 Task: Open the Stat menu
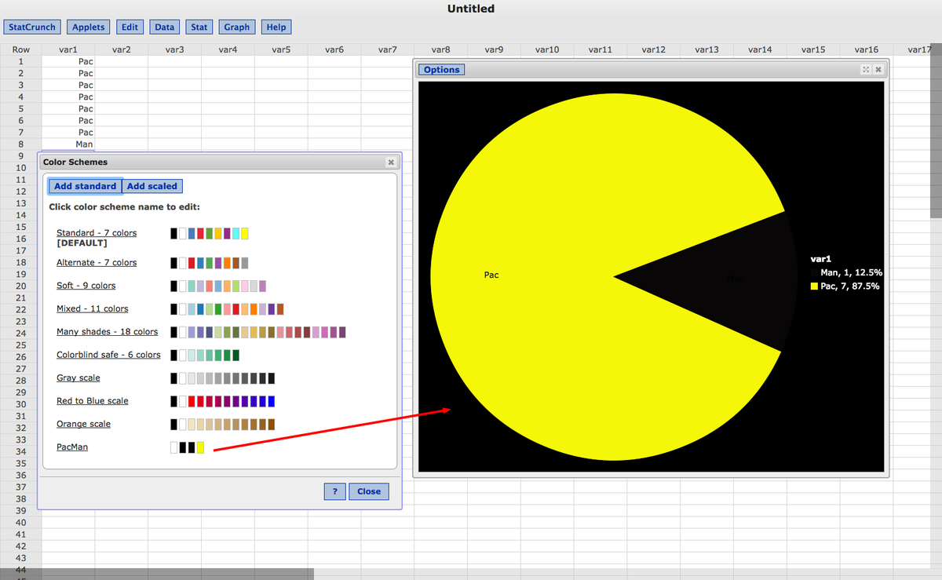[199, 27]
